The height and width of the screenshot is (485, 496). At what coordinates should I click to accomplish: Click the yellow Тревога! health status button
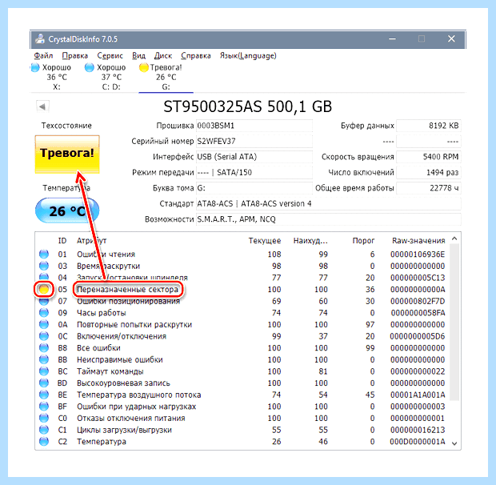[67, 154]
